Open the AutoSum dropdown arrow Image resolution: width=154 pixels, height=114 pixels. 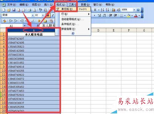tap(99, 10)
